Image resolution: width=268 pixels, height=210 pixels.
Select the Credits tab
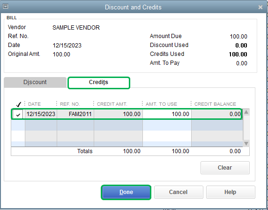[98, 83]
